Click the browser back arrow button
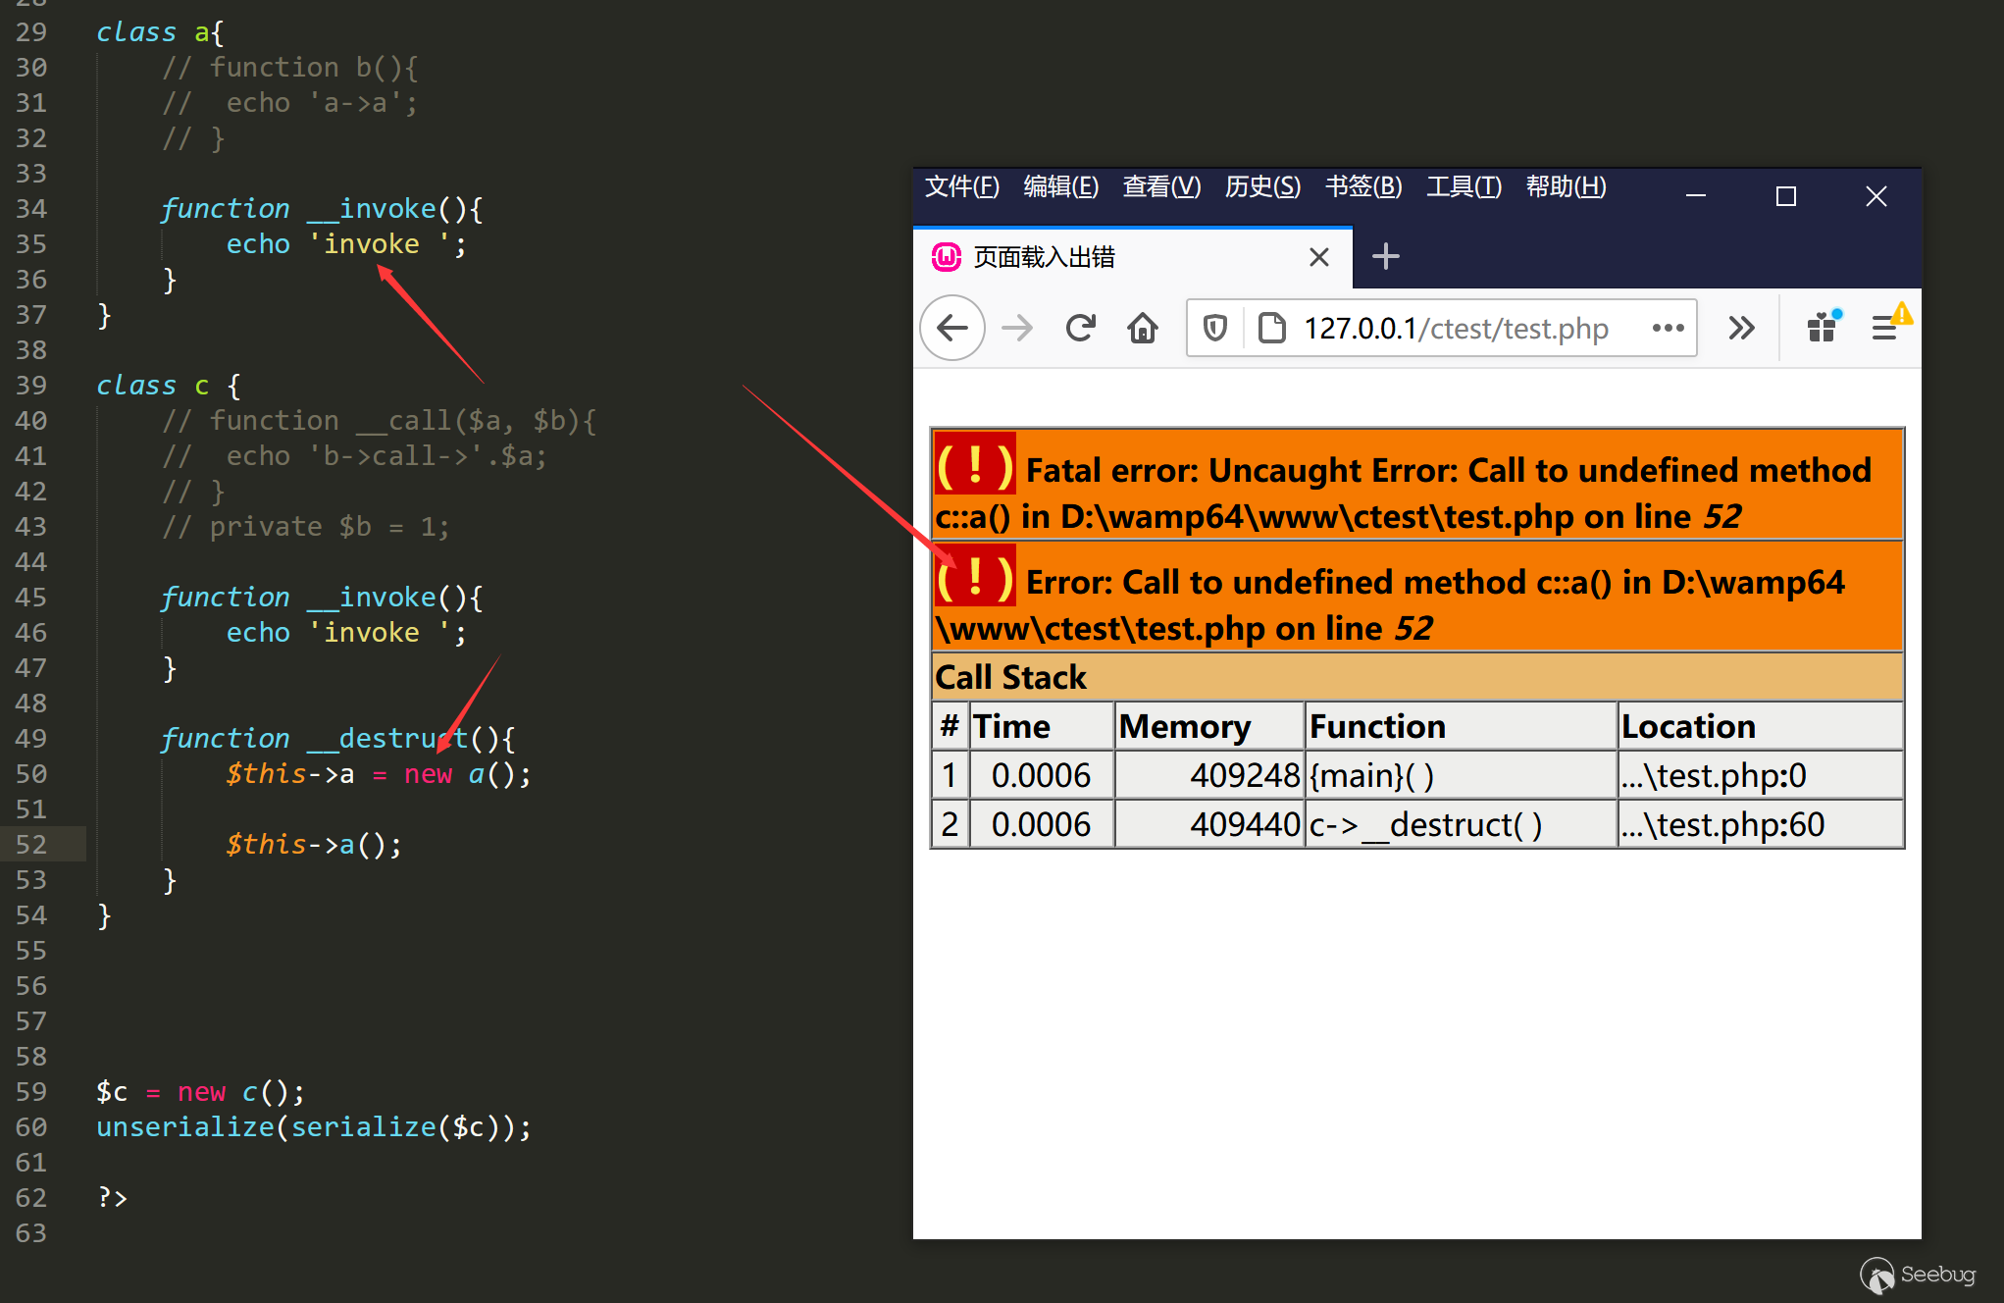 coord(952,328)
